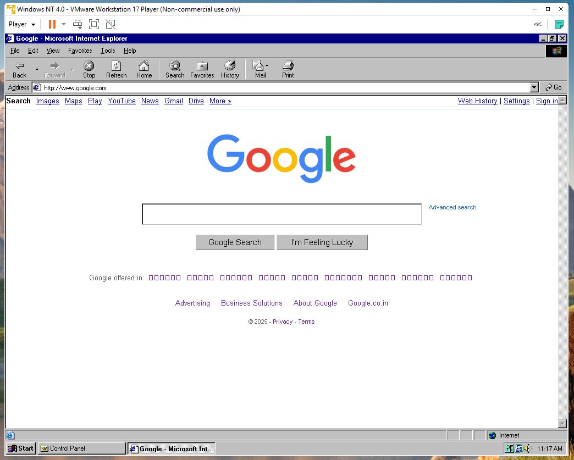
Task: Click the Internet zone globe icon
Action: point(493,435)
